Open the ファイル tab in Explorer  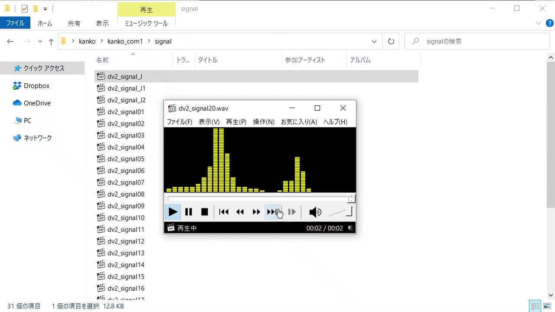[15, 23]
